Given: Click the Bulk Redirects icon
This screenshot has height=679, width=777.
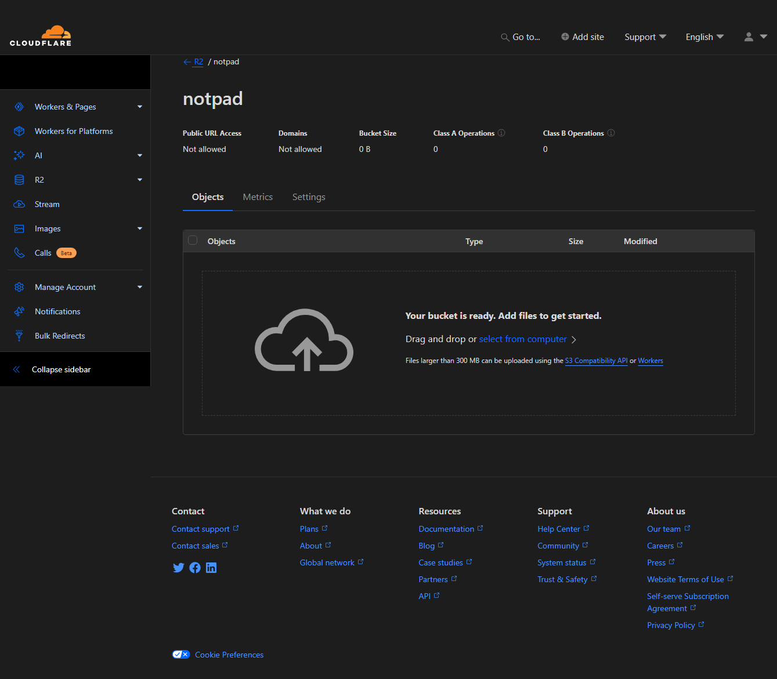Looking at the screenshot, I should [19, 336].
